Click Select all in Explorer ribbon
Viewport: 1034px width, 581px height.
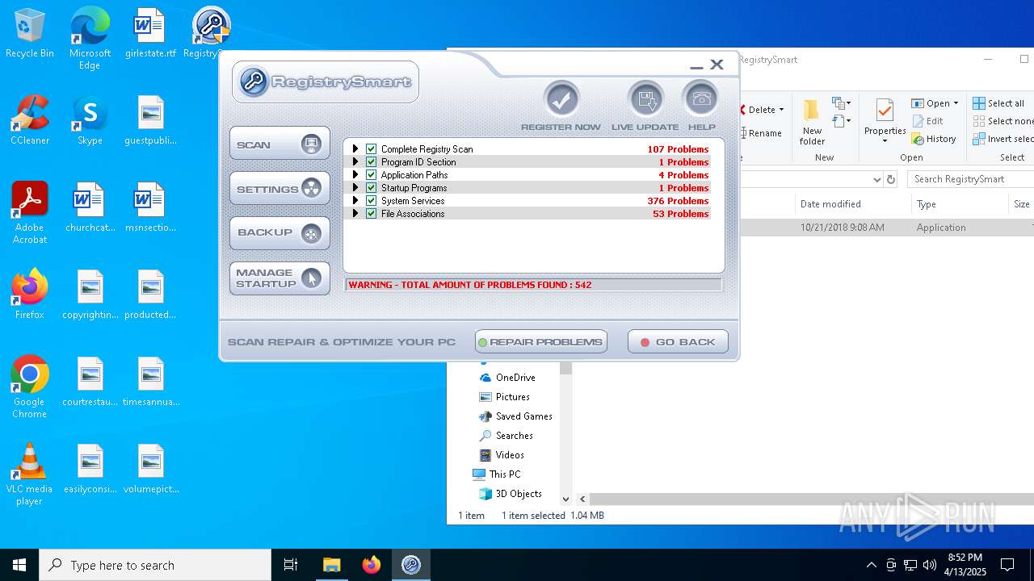pyautogui.click(x=999, y=103)
